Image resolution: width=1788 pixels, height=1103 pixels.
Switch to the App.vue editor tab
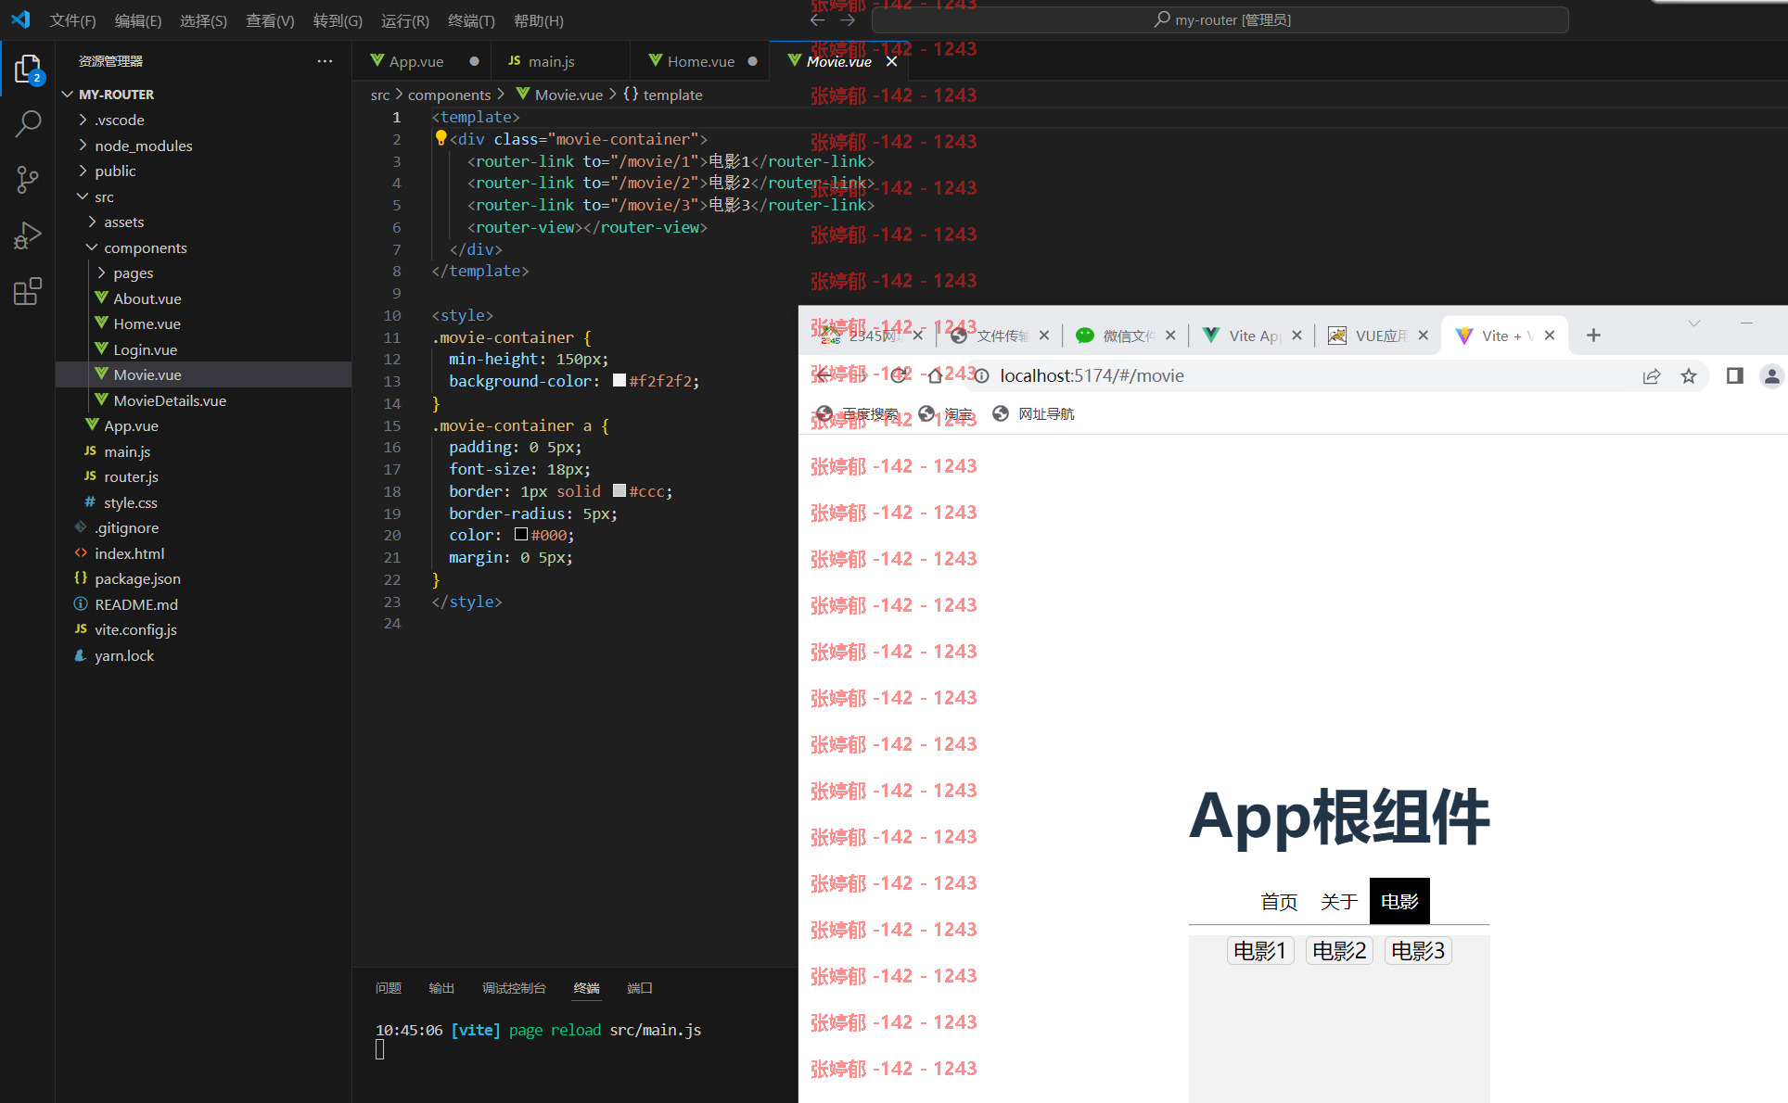416,61
